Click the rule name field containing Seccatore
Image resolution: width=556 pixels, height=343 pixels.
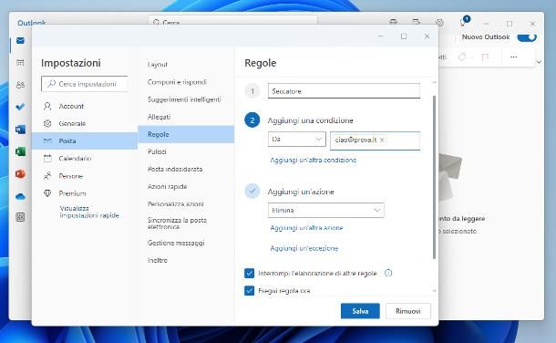pos(344,91)
